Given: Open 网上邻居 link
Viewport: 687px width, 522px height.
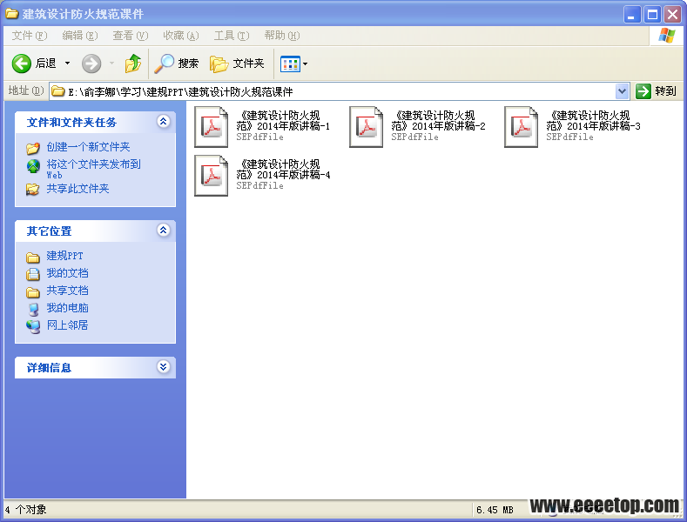Looking at the screenshot, I should [67, 325].
